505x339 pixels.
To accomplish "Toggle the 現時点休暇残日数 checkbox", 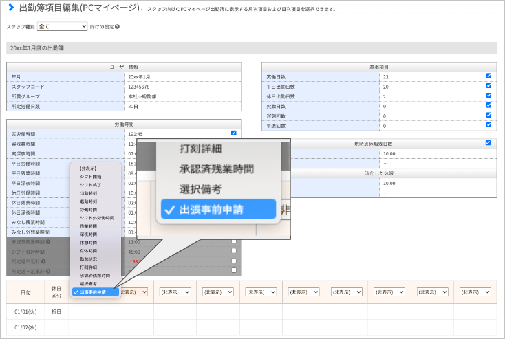I will pyautogui.click(x=488, y=142).
